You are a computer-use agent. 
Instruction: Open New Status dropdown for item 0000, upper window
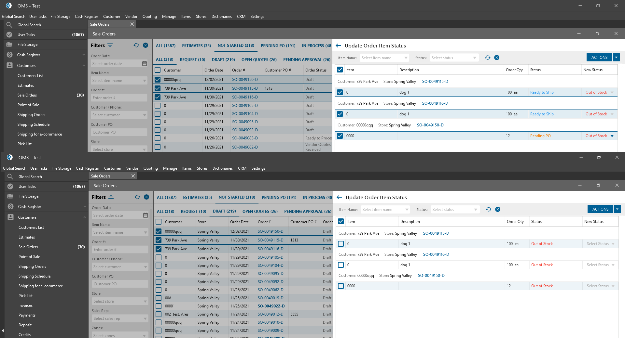[612, 136]
